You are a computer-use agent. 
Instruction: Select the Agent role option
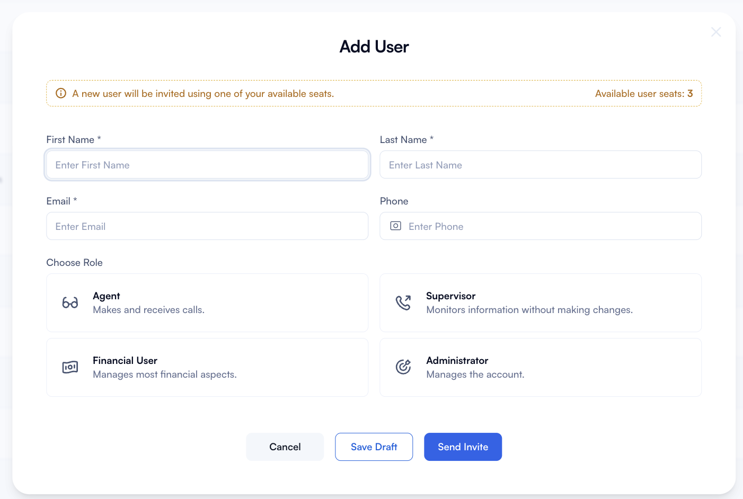click(207, 302)
